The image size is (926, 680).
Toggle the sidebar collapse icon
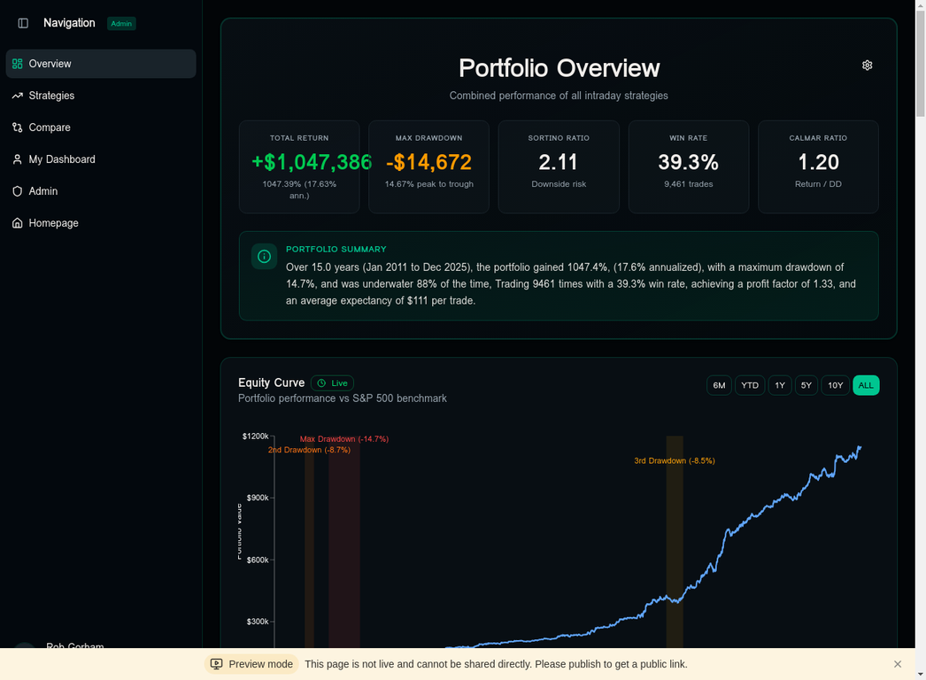tap(23, 23)
